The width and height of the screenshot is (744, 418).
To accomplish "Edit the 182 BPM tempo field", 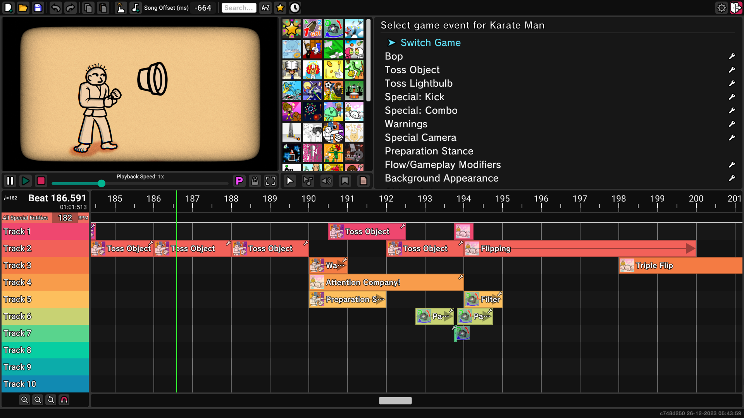I will [x=65, y=218].
